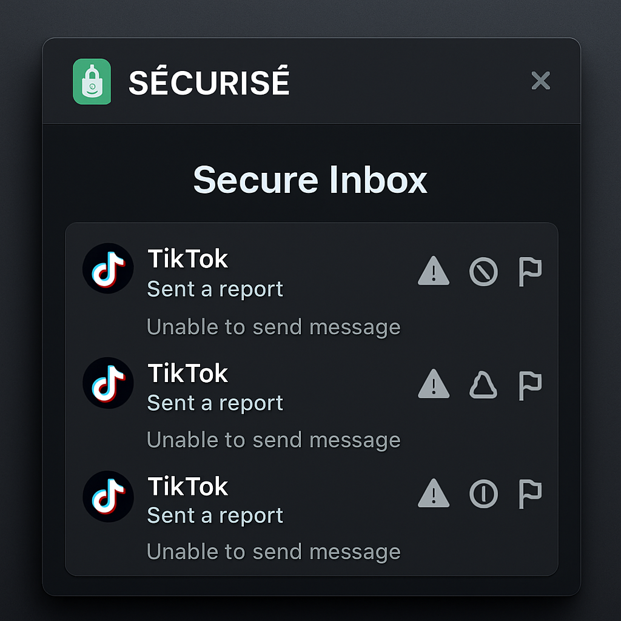Click 'Sent a report' on the first notification
Viewport: 621px width, 621px height.
click(x=214, y=289)
